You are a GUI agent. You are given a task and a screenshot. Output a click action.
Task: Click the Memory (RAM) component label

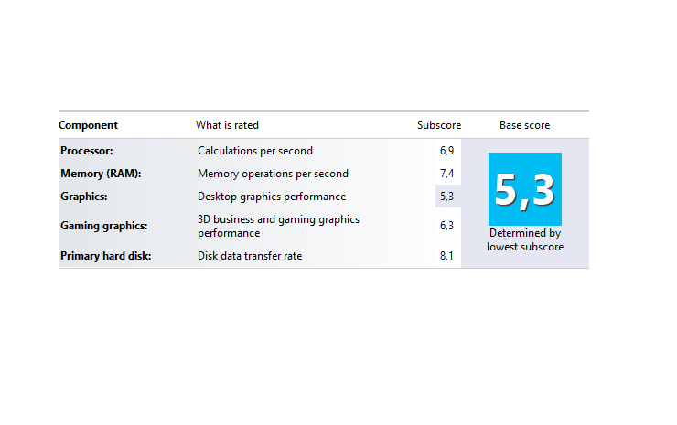click(x=101, y=174)
